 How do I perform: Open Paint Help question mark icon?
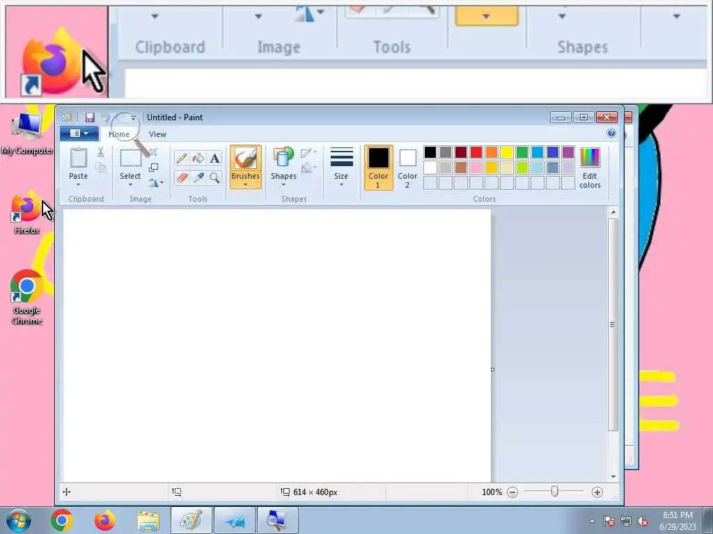pyautogui.click(x=611, y=133)
